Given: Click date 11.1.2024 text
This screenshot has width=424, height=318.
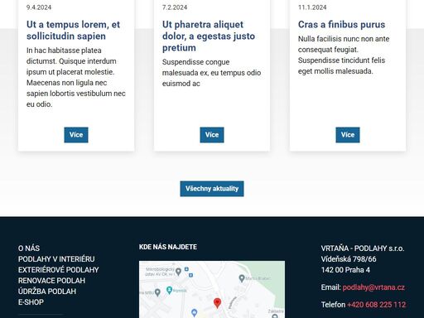Looking at the screenshot, I should click(312, 7).
